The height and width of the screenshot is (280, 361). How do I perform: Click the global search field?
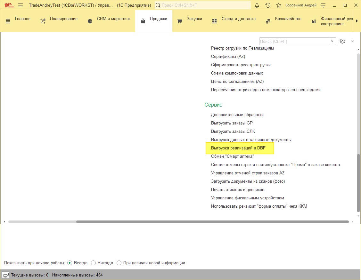click(203, 5)
